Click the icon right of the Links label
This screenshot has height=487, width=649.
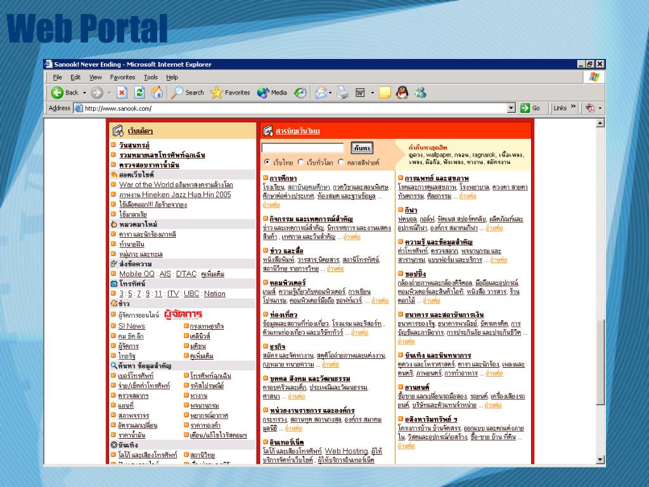[590, 108]
